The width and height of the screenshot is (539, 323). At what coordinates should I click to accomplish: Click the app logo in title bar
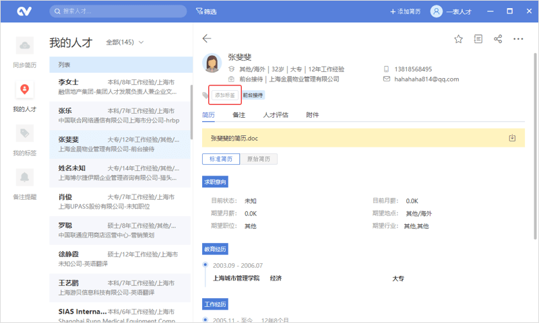point(24,11)
